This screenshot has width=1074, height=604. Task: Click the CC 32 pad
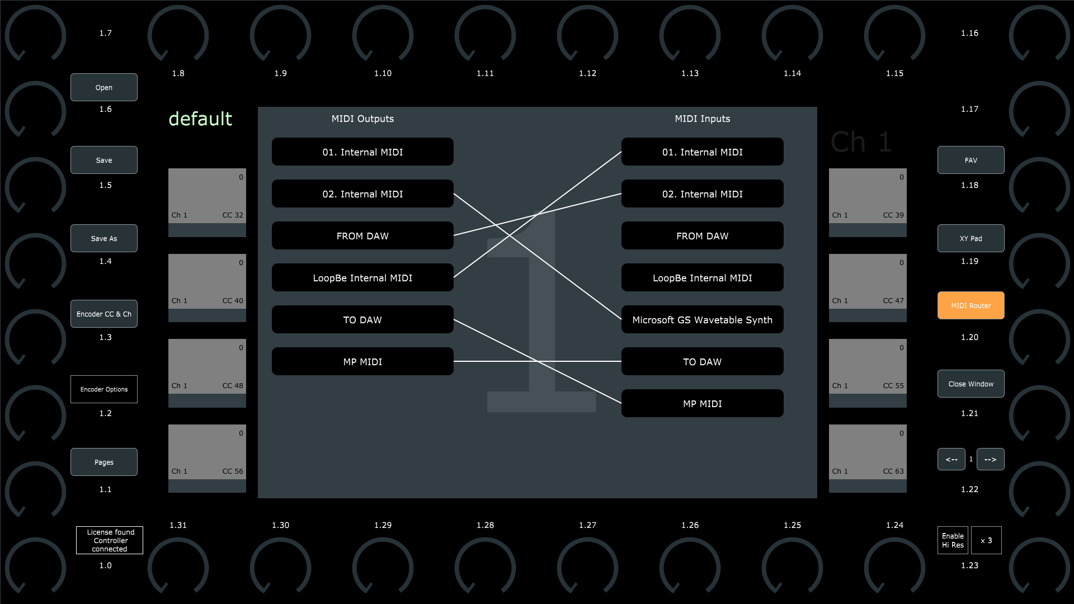207,202
